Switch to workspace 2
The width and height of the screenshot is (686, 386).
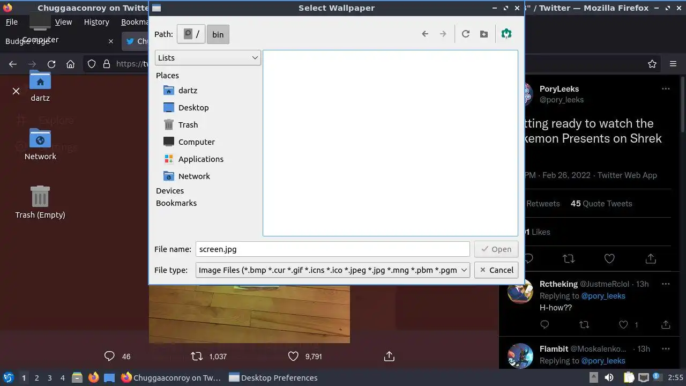[x=37, y=378]
